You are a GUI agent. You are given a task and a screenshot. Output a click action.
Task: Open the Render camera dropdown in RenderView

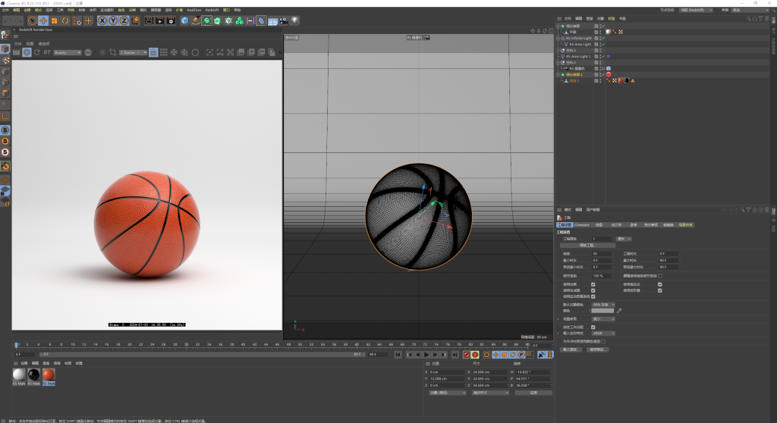[133, 52]
